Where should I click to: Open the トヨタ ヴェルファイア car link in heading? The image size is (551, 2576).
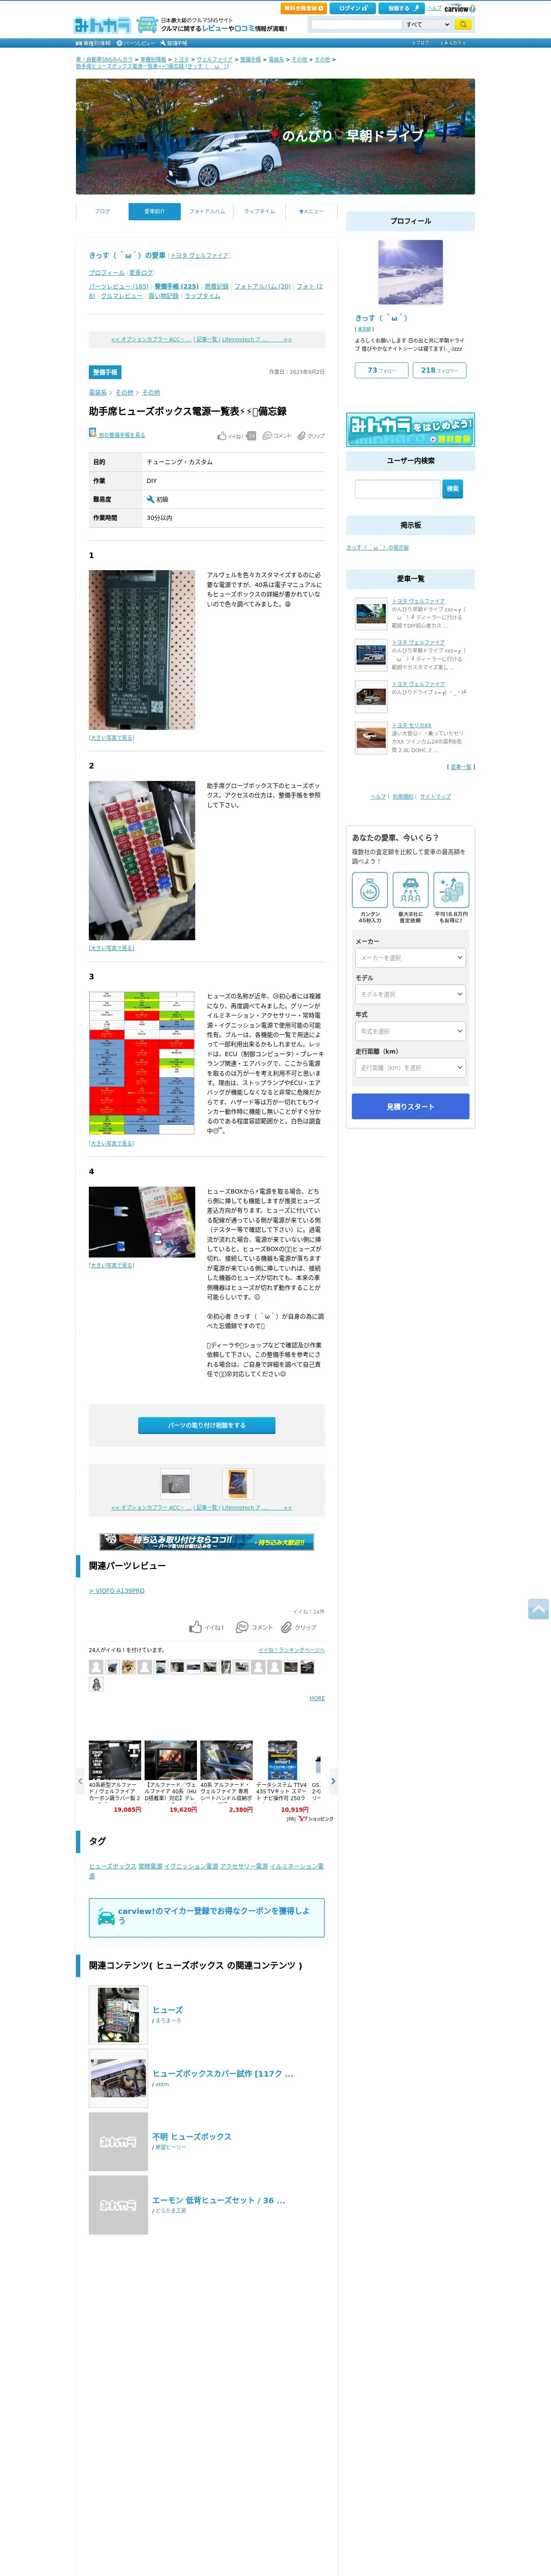199,255
